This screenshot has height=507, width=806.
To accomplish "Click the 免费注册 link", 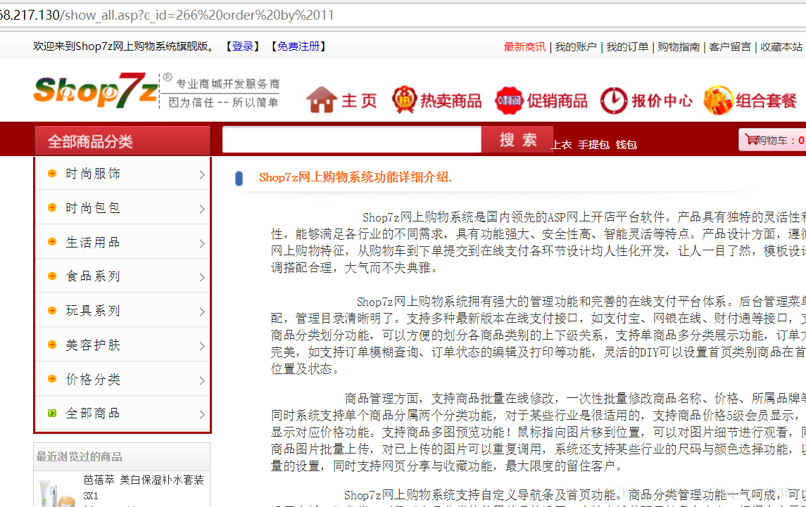I will pyautogui.click(x=298, y=46).
